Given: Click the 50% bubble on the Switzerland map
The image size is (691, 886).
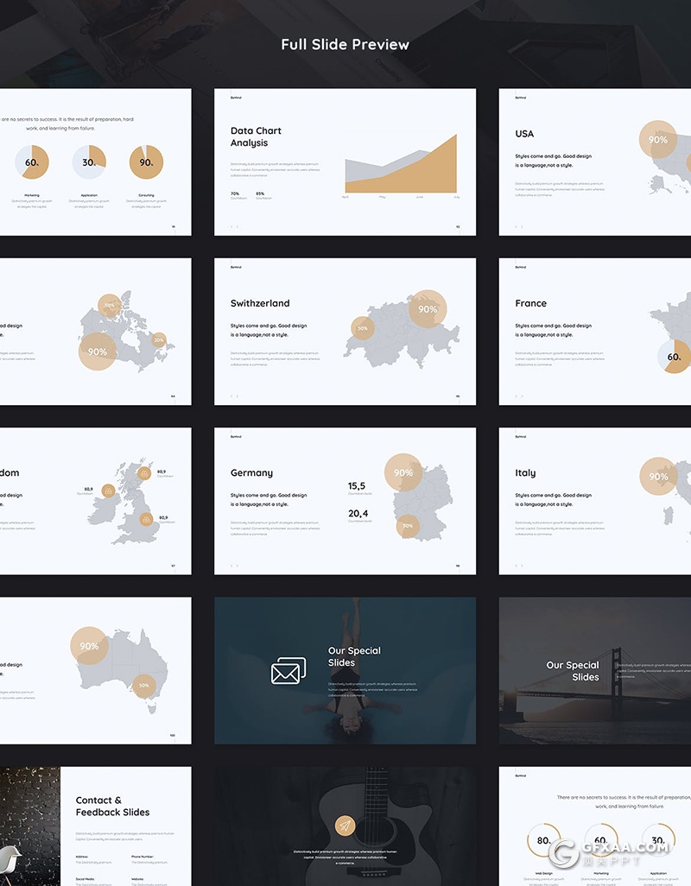Looking at the screenshot, I should (x=363, y=328).
